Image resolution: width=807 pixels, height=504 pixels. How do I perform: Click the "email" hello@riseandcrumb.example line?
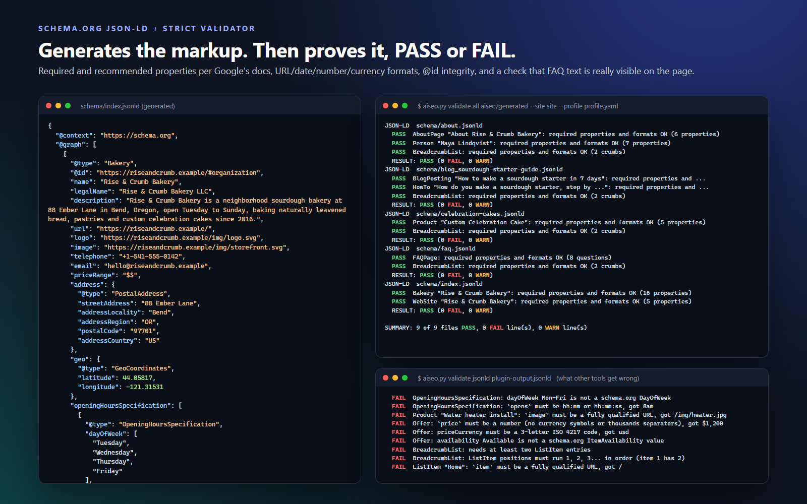pyautogui.click(x=141, y=266)
